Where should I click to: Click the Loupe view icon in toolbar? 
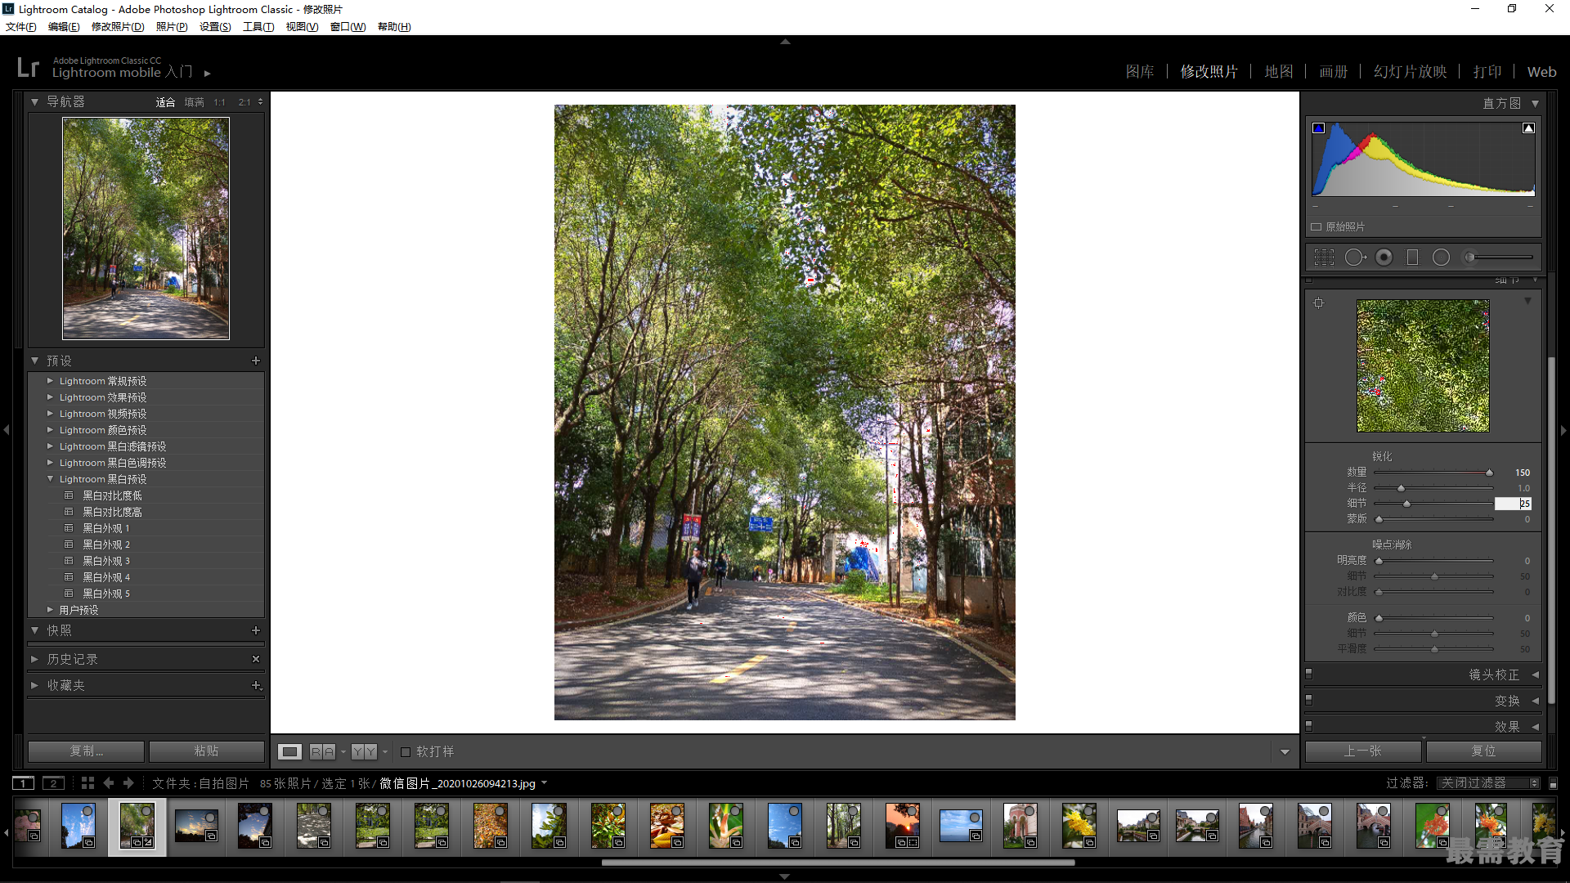coord(289,751)
